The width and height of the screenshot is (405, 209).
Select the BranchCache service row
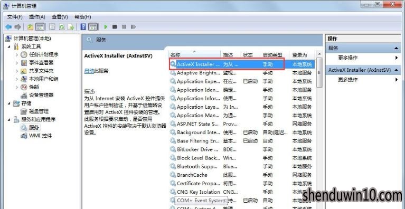[x=242, y=175]
